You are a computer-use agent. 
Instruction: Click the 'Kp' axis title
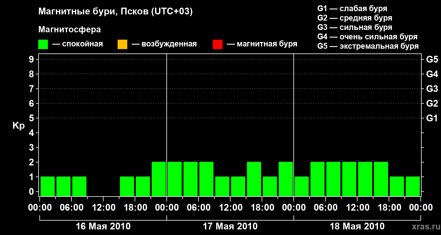[x=19, y=126]
